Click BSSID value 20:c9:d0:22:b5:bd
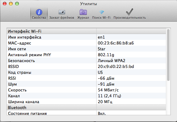This screenshot has height=122, width=177. (116, 67)
